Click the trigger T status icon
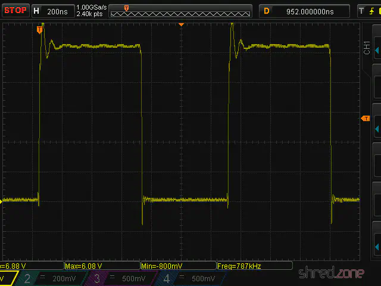The image size is (381, 286). 361,11
